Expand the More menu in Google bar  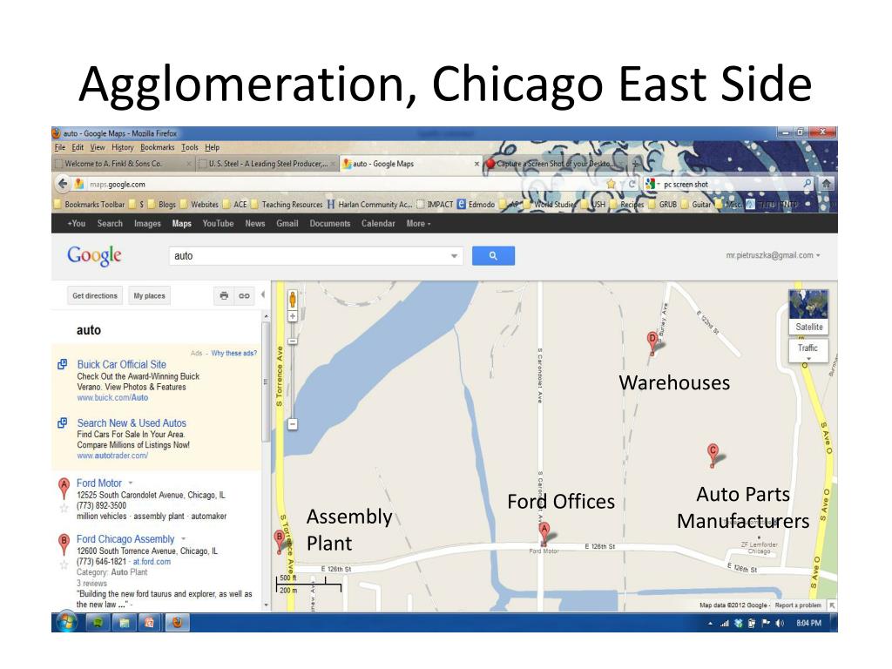tap(418, 224)
